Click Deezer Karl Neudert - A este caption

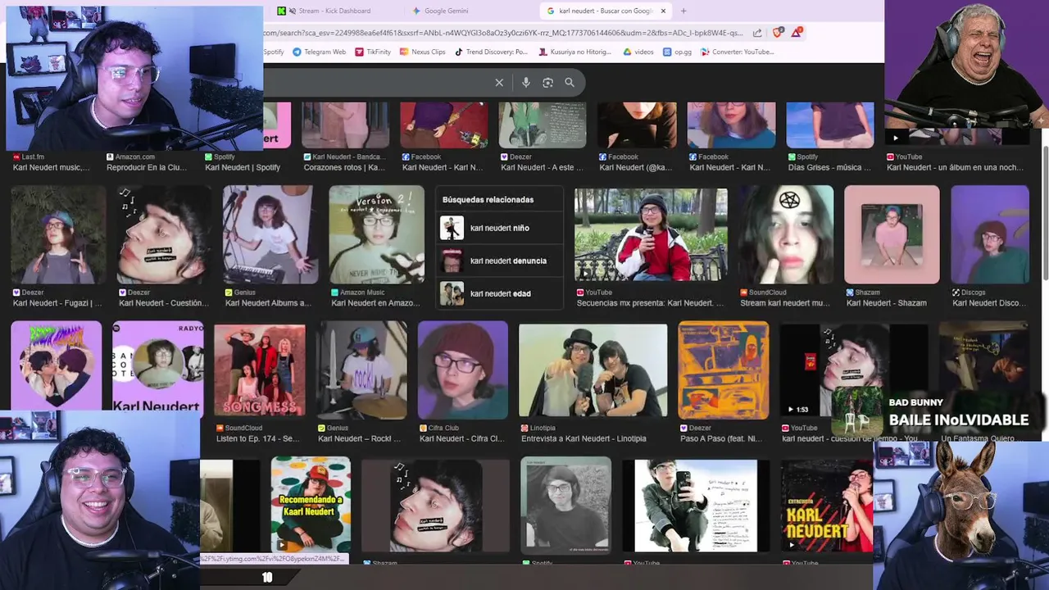coord(543,167)
